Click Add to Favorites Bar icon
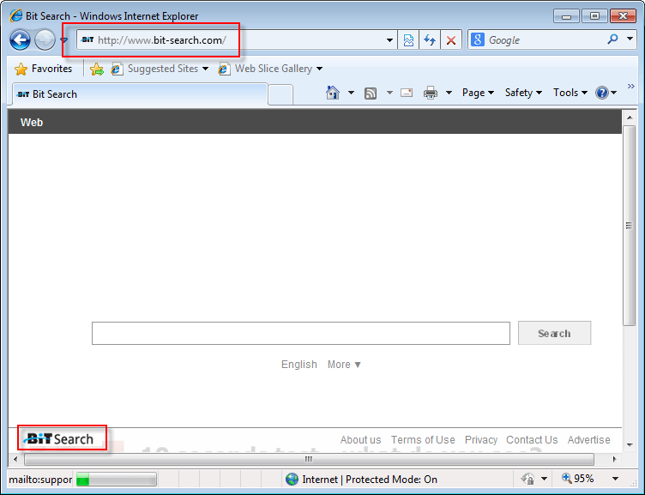The width and height of the screenshot is (645, 495). coord(97,69)
